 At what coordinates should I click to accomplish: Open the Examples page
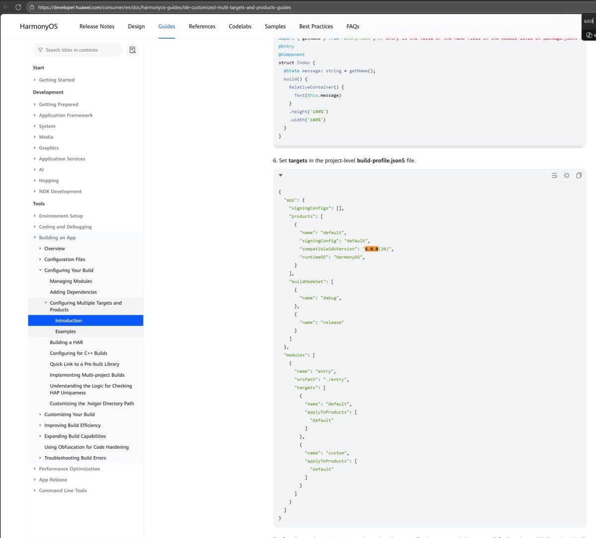(66, 332)
